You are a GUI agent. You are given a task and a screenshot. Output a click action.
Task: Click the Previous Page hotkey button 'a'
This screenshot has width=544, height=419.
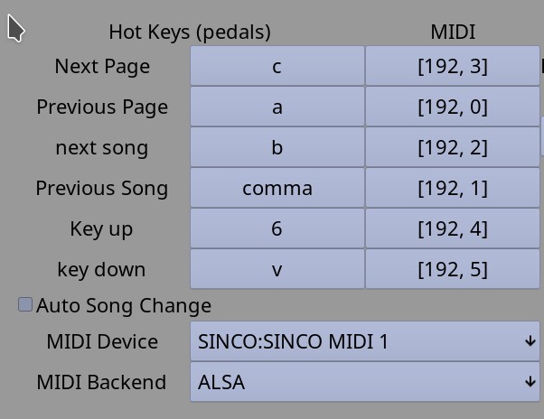click(x=277, y=107)
